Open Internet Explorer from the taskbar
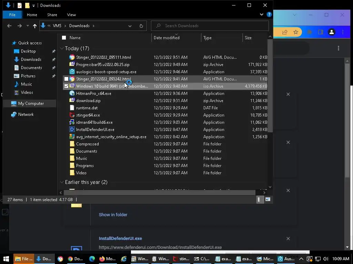The width and height of the screenshot is (353, 264). tap(124, 259)
